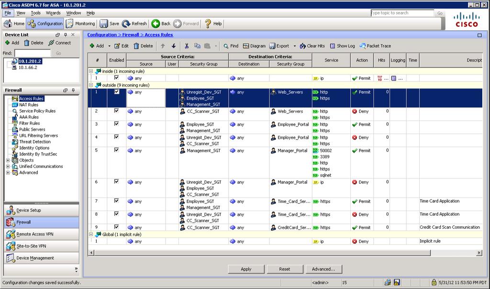The height and width of the screenshot is (289, 490).
Task: Export the access rules table
Action: pyautogui.click(x=279, y=46)
